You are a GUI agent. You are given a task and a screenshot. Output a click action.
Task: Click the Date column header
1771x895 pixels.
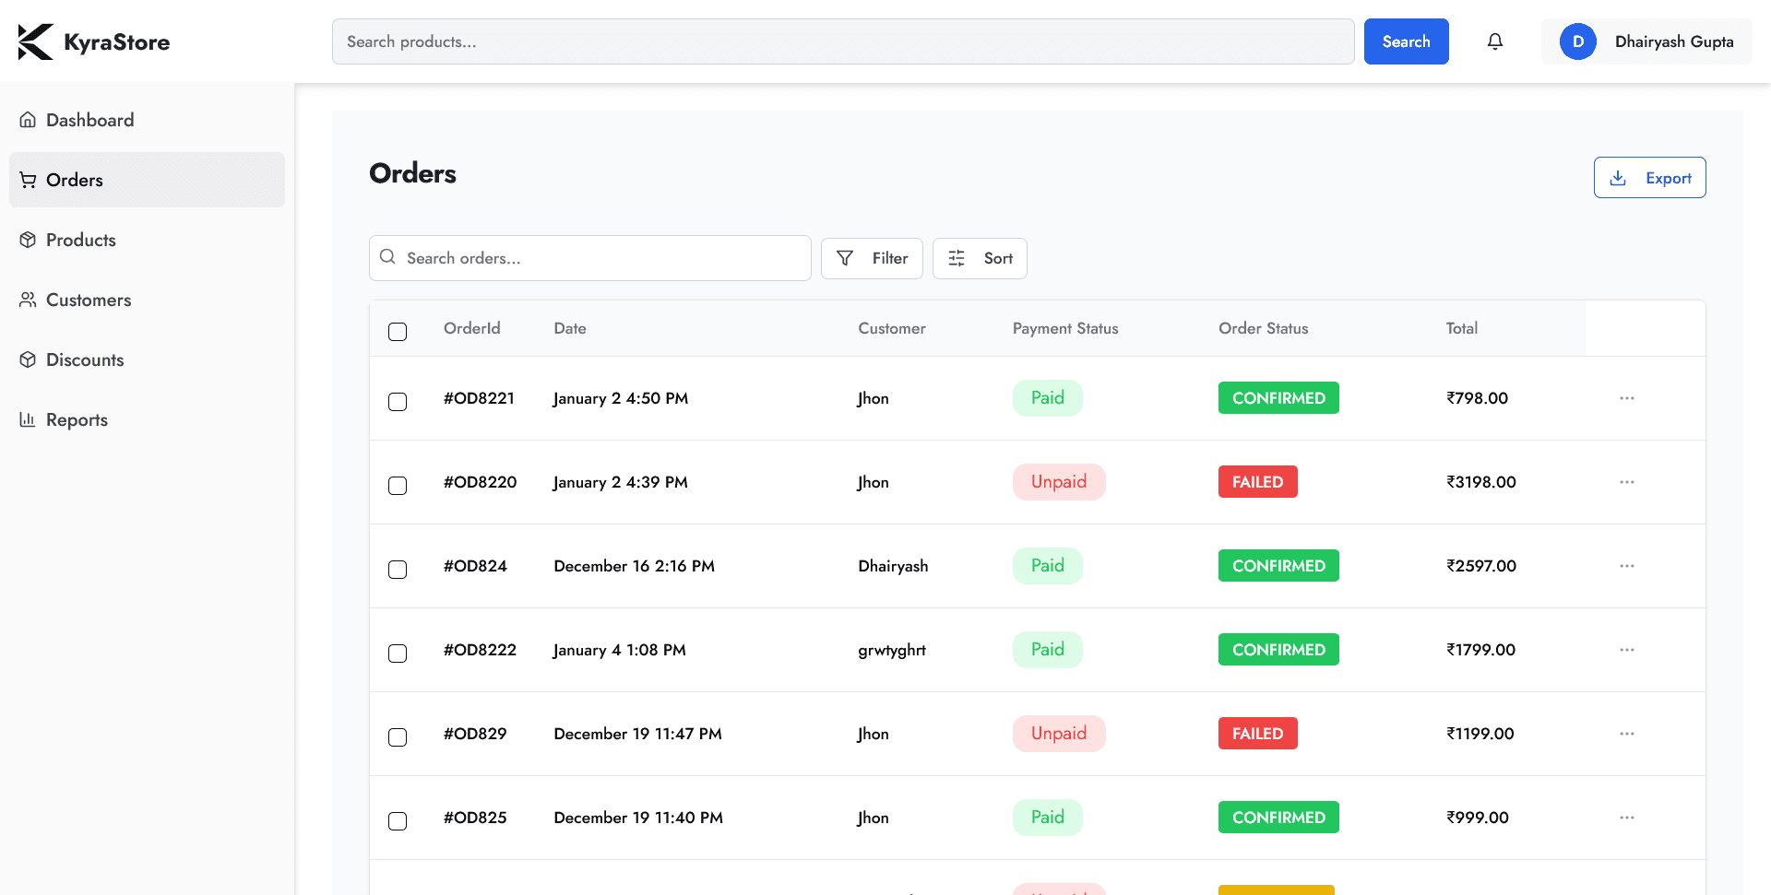[570, 328]
